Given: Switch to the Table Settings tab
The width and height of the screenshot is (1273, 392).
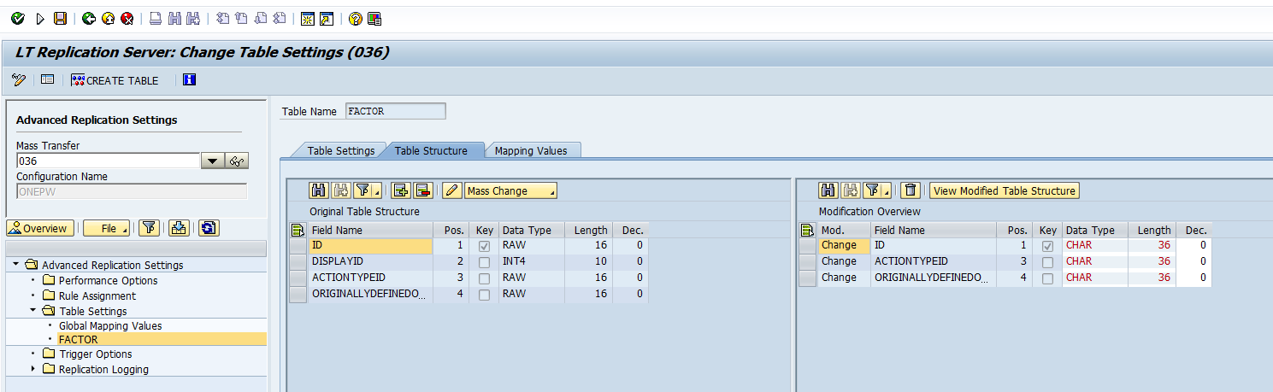Looking at the screenshot, I should [340, 150].
